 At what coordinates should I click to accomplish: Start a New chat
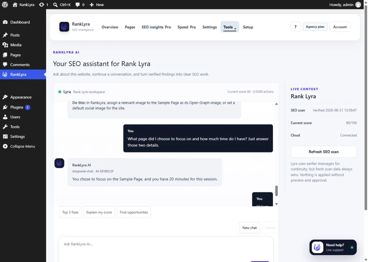click(250, 228)
